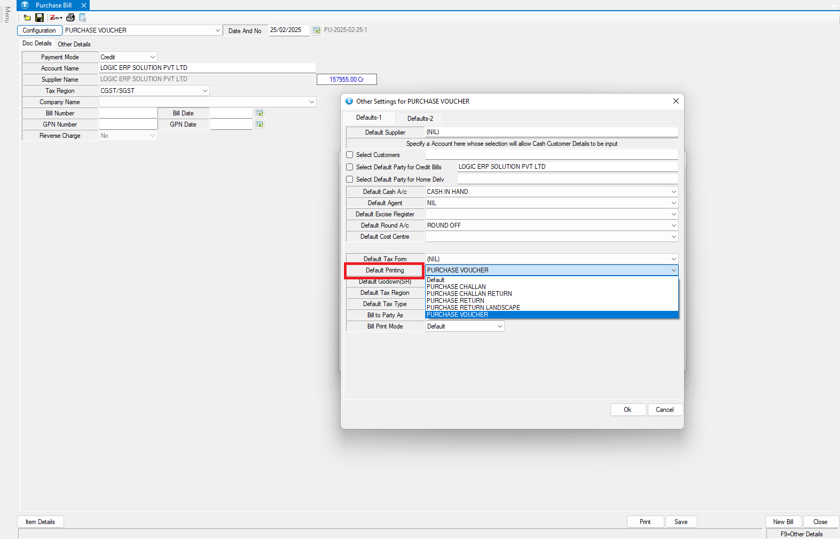840x539 pixels.
Task: Open the GPN Date calendar picker
Action: click(260, 124)
